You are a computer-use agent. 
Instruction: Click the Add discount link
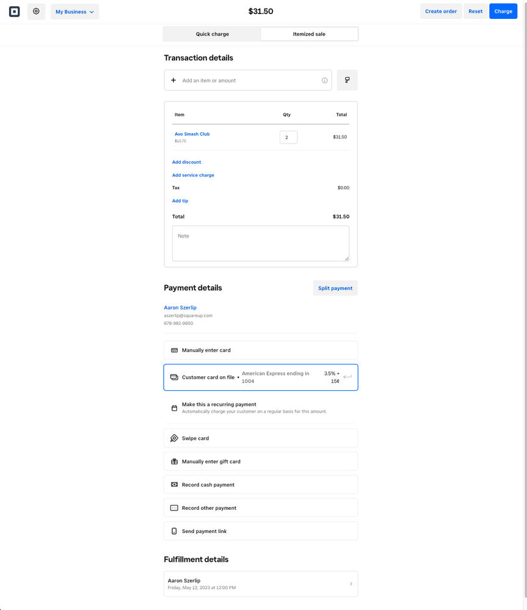click(x=186, y=162)
